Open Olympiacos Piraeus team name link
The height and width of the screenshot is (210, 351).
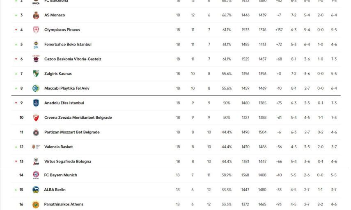pyautogui.click(x=62, y=30)
